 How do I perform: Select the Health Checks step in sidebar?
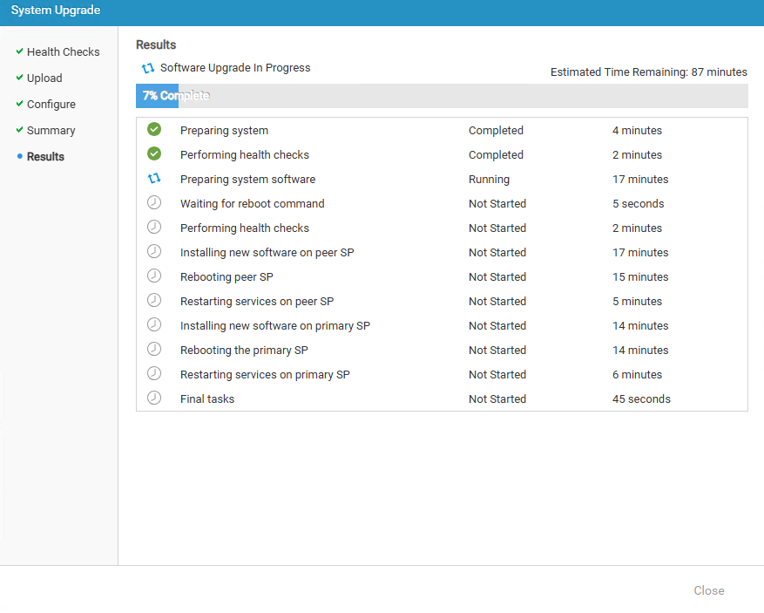click(63, 52)
